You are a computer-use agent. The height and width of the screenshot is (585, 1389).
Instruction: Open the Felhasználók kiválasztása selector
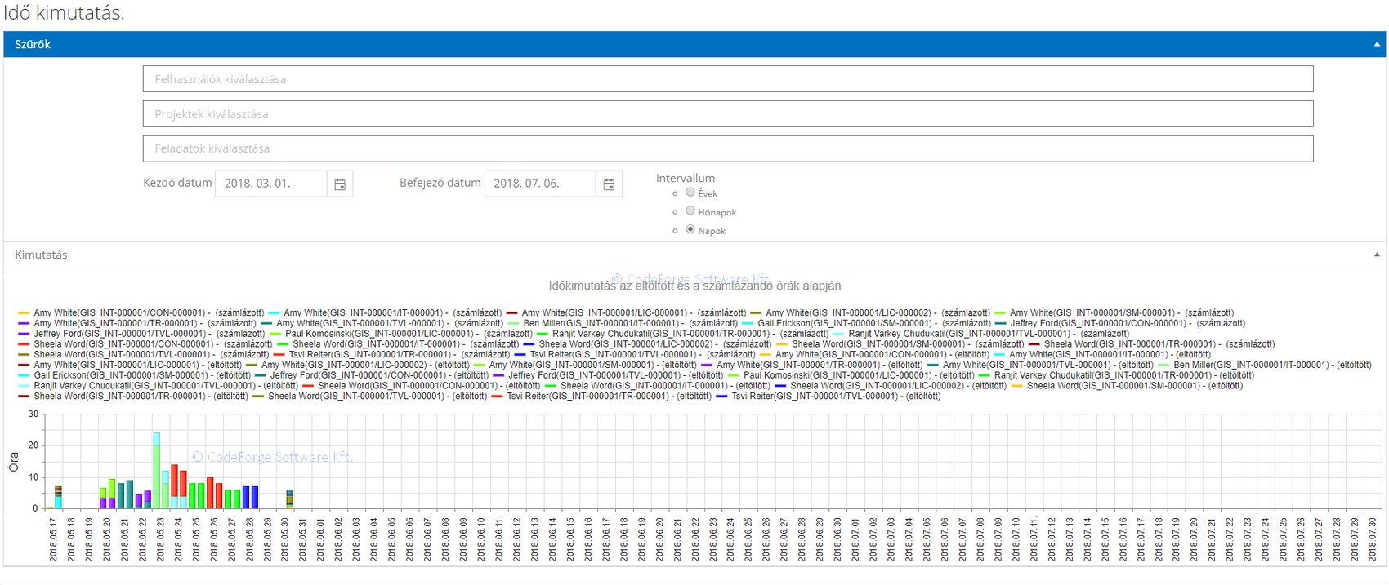coord(727,79)
